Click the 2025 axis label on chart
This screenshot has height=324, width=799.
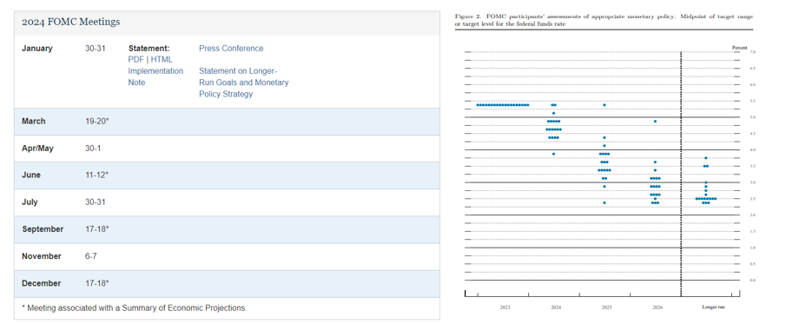coord(606,307)
